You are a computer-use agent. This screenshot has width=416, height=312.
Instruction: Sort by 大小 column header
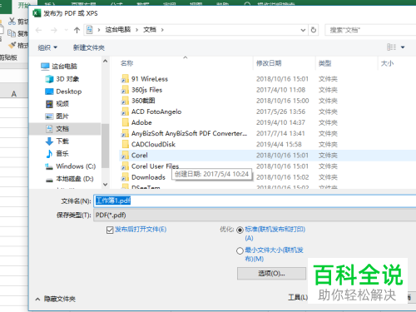click(387, 63)
